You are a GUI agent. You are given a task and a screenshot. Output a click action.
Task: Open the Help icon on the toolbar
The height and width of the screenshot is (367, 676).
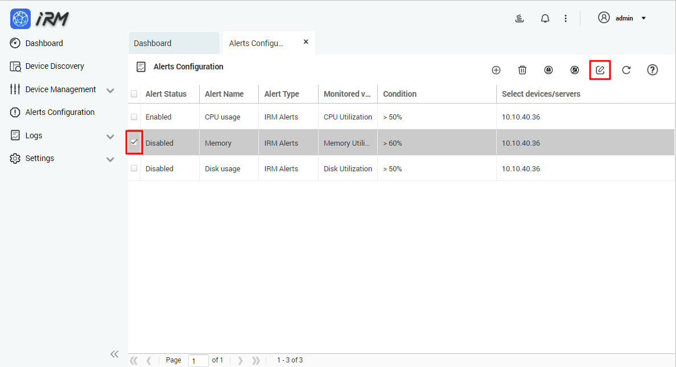tap(652, 69)
